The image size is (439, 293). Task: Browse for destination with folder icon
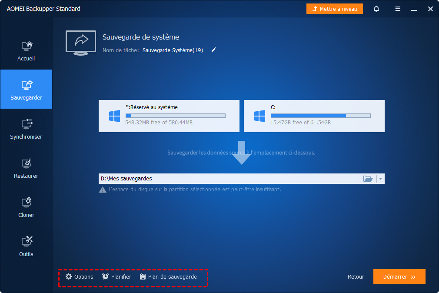368,179
